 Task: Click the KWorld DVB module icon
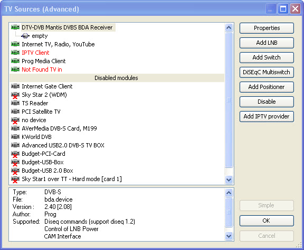tap(15, 137)
